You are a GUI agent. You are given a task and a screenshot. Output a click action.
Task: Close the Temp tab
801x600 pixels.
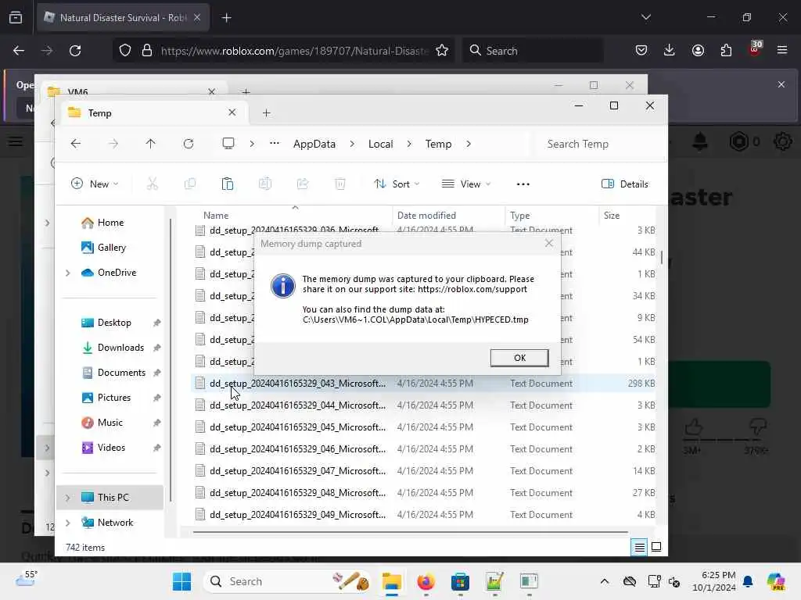coord(232,112)
